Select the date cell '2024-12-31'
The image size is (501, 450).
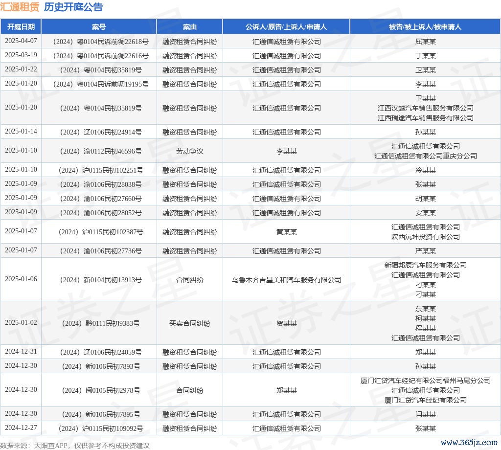click(x=21, y=352)
